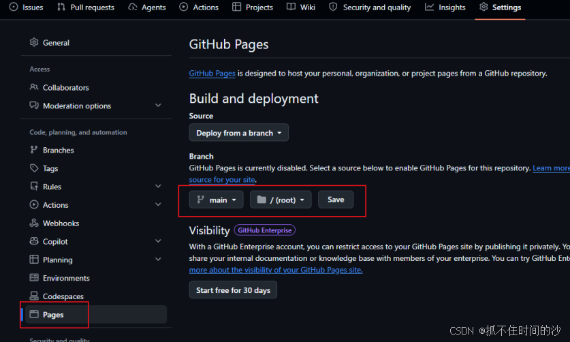Click the Copilot icon in sidebar
Image resolution: width=570 pixels, height=342 pixels.
tap(34, 241)
